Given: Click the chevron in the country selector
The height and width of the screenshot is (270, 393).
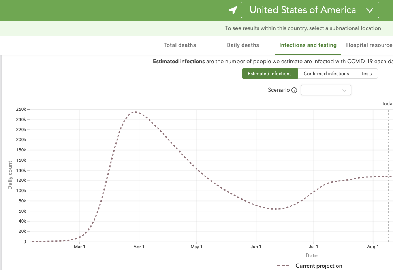Looking at the screenshot, I should [x=370, y=11].
